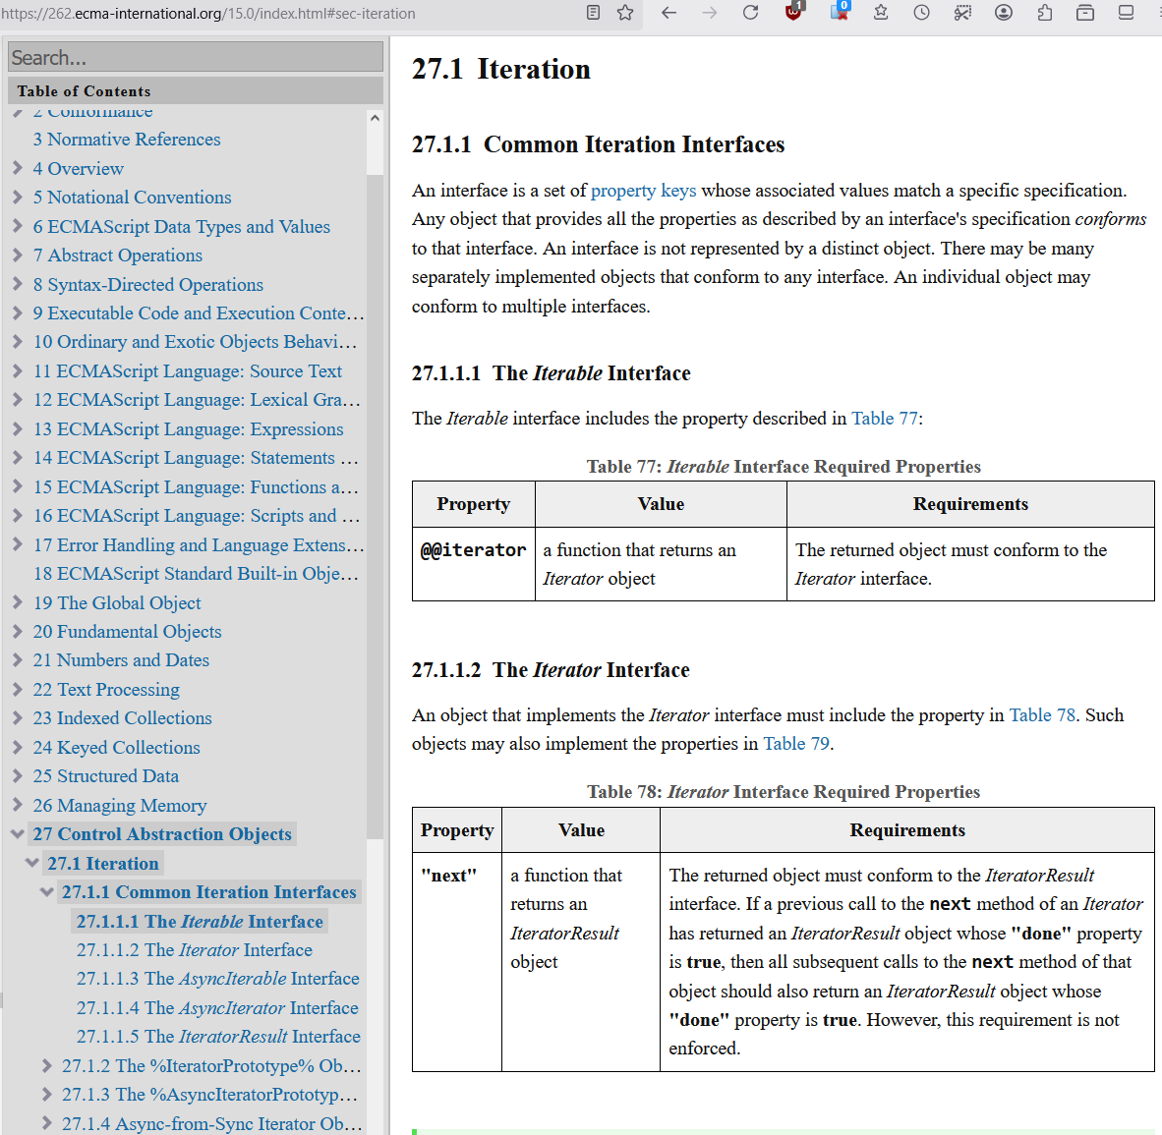Expand the 19 The Global Object chevron

[x=18, y=602]
